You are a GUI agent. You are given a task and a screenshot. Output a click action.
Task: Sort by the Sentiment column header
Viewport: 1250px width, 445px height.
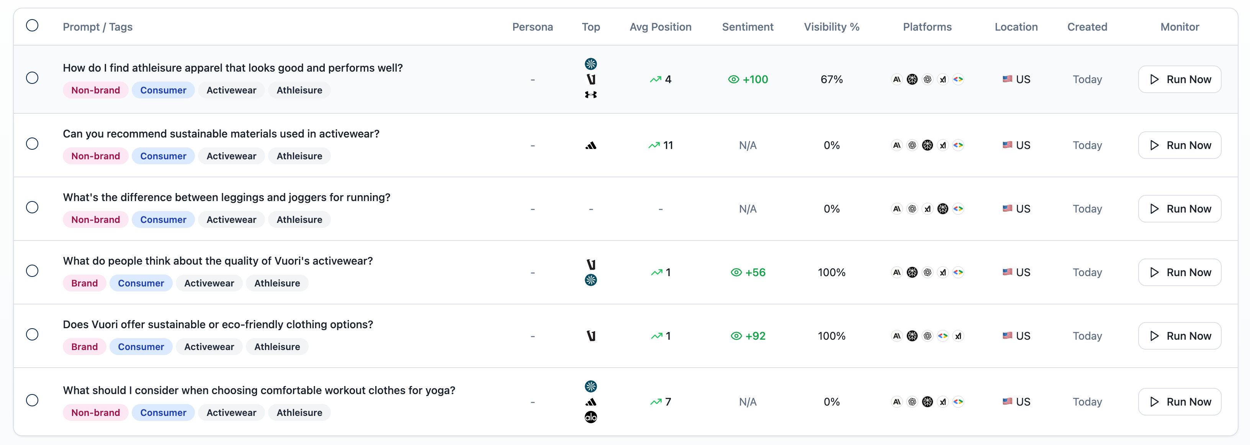tap(747, 27)
